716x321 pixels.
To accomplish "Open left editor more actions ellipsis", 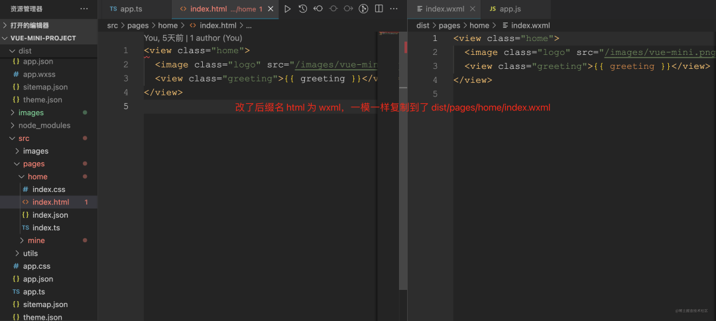I will tap(394, 9).
